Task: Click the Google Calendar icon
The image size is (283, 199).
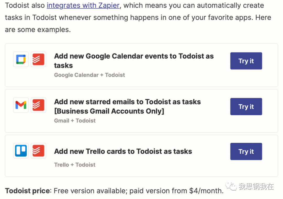Action: [x=21, y=60]
